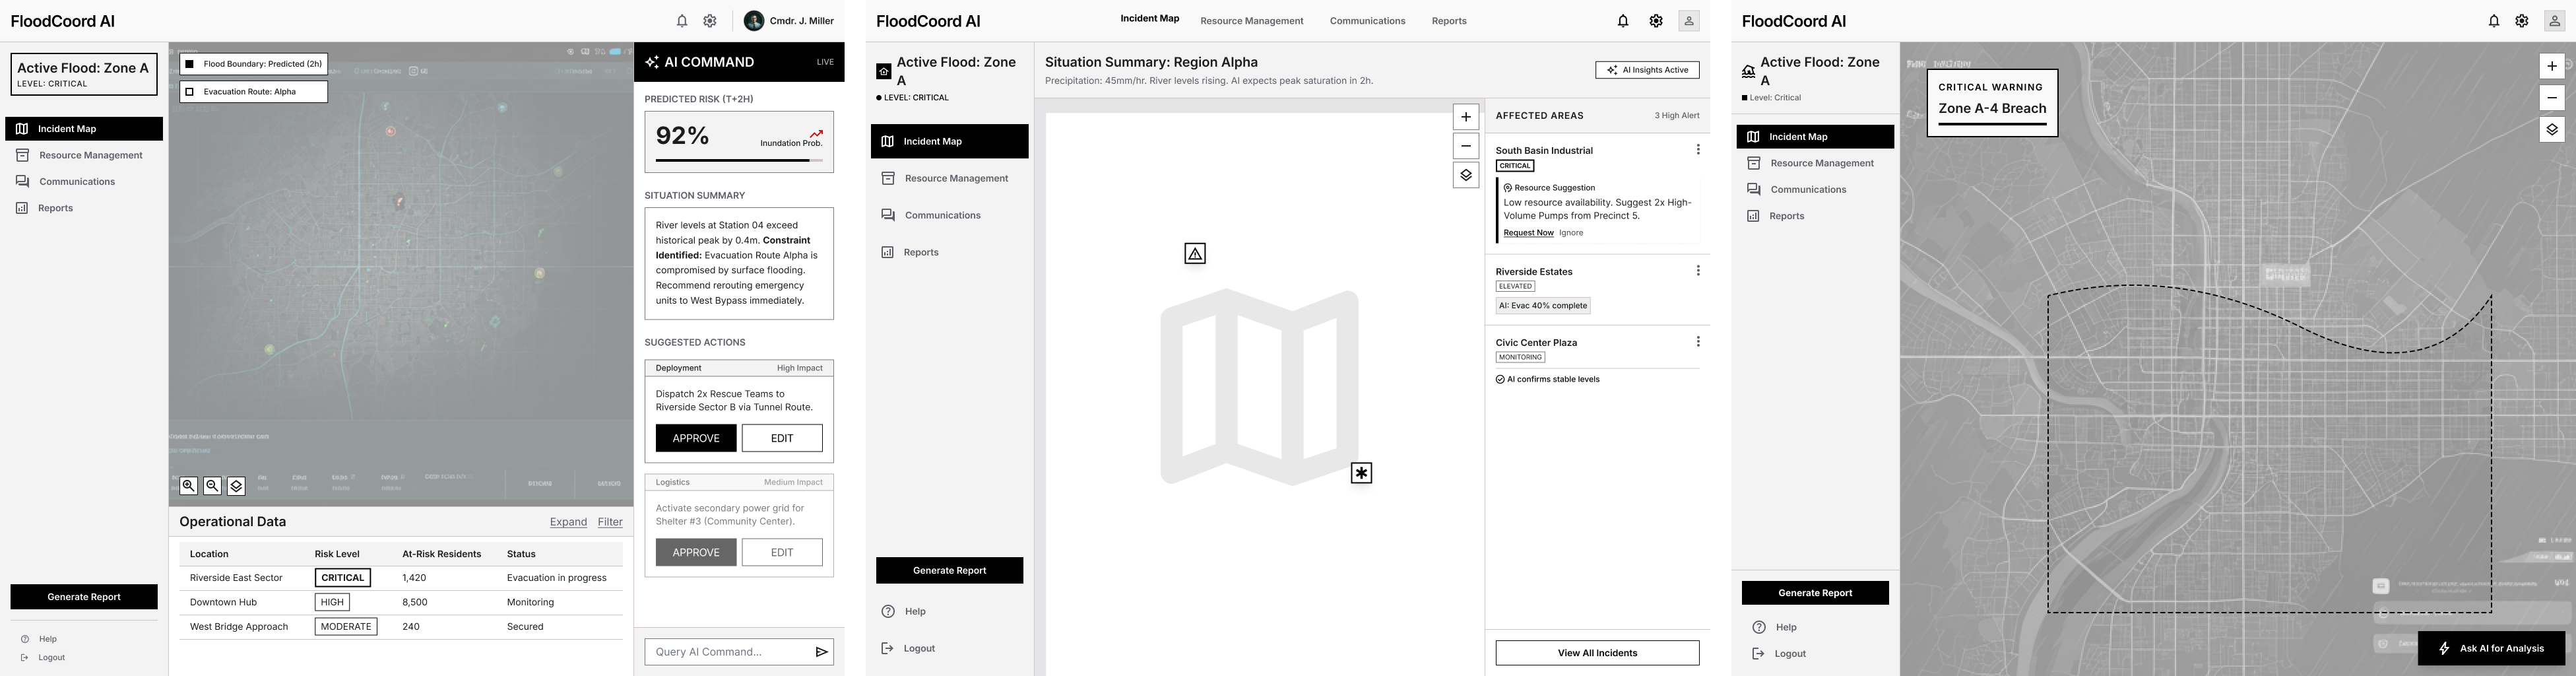Open options menu for Civic Center Plaza
The height and width of the screenshot is (676, 2576).
point(1698,342)
